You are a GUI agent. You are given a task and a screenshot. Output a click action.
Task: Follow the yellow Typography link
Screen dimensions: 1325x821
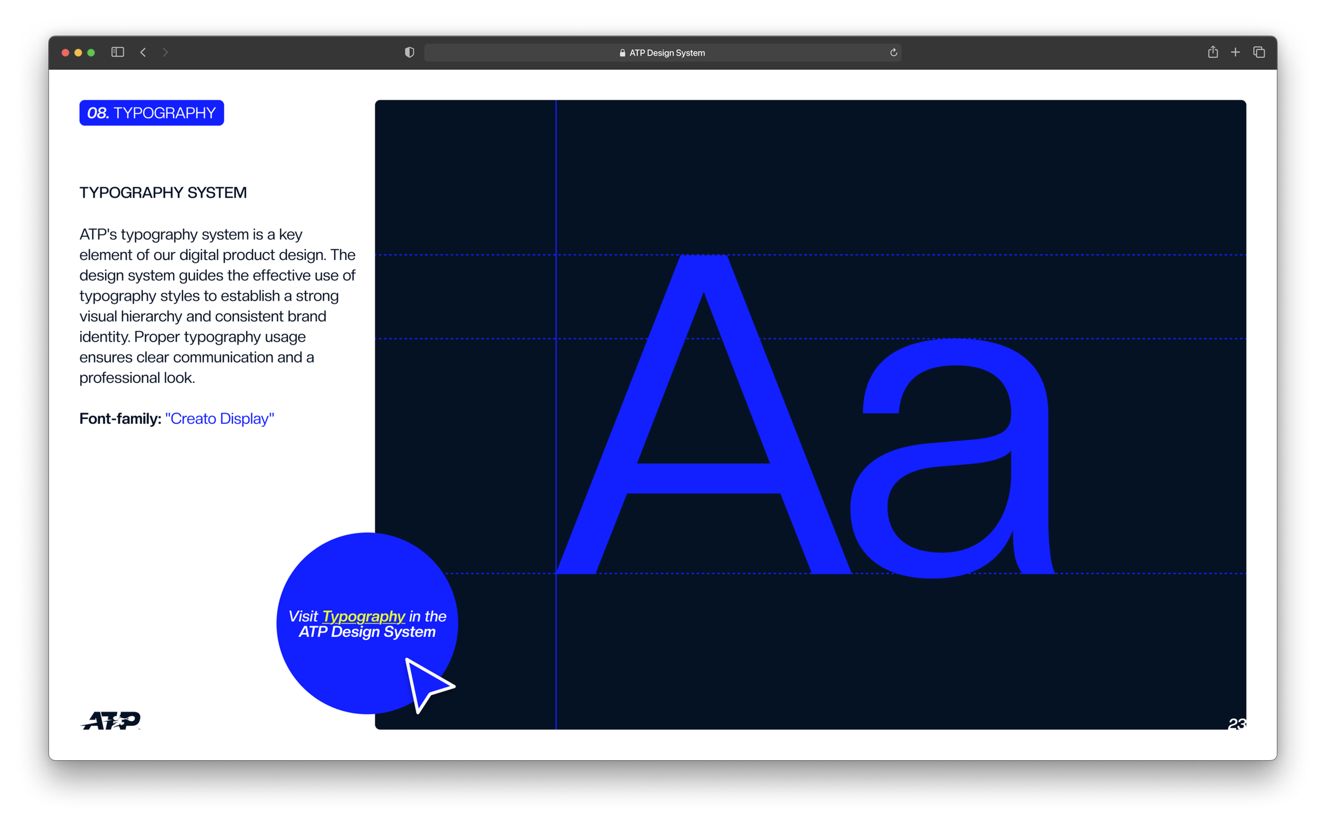(x=364, y=616)
